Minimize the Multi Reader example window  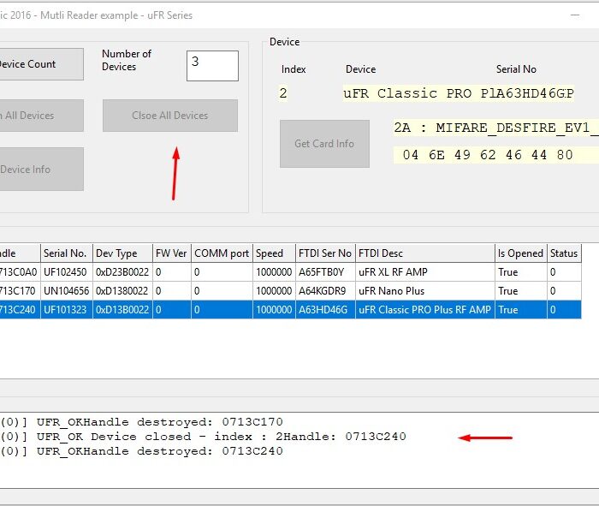tap(575, 15)
